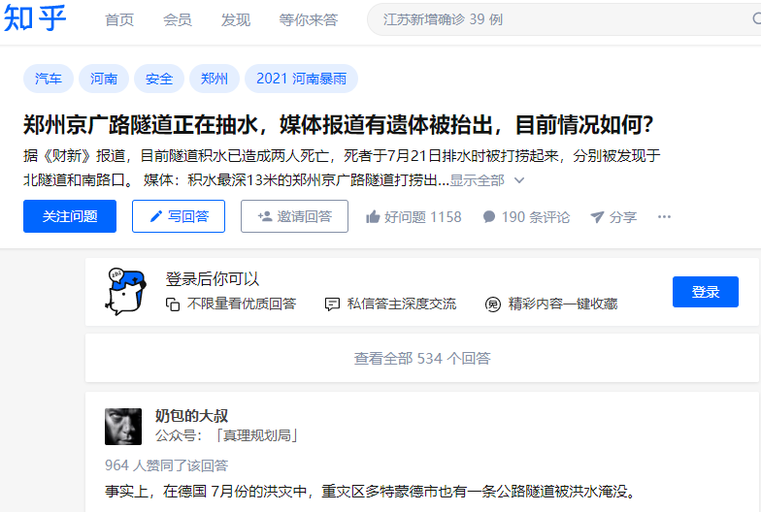Screen dimensions: 761x512
Task: Click the answer text starting 事实上，在德国
Action: point(372,491)
